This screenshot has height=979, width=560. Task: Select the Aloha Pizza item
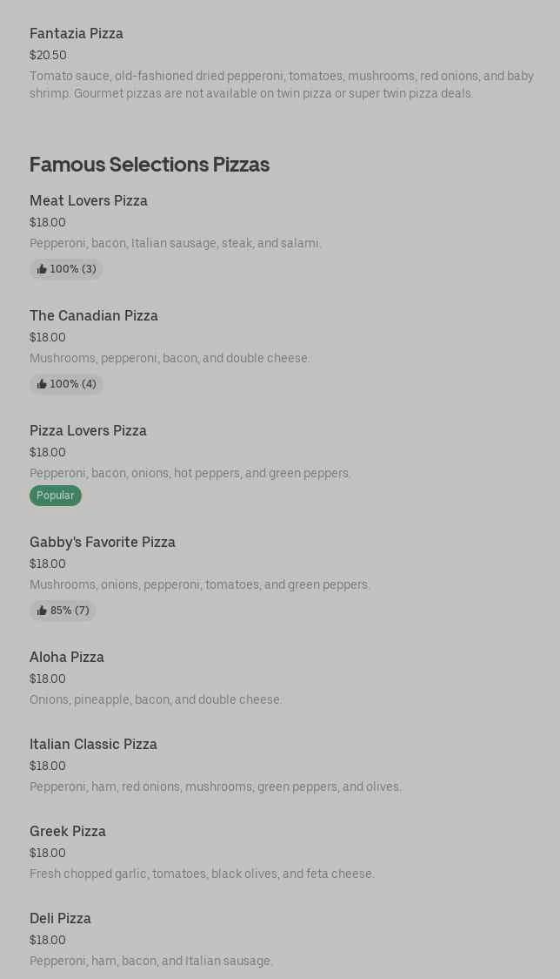tap(67, 658)
